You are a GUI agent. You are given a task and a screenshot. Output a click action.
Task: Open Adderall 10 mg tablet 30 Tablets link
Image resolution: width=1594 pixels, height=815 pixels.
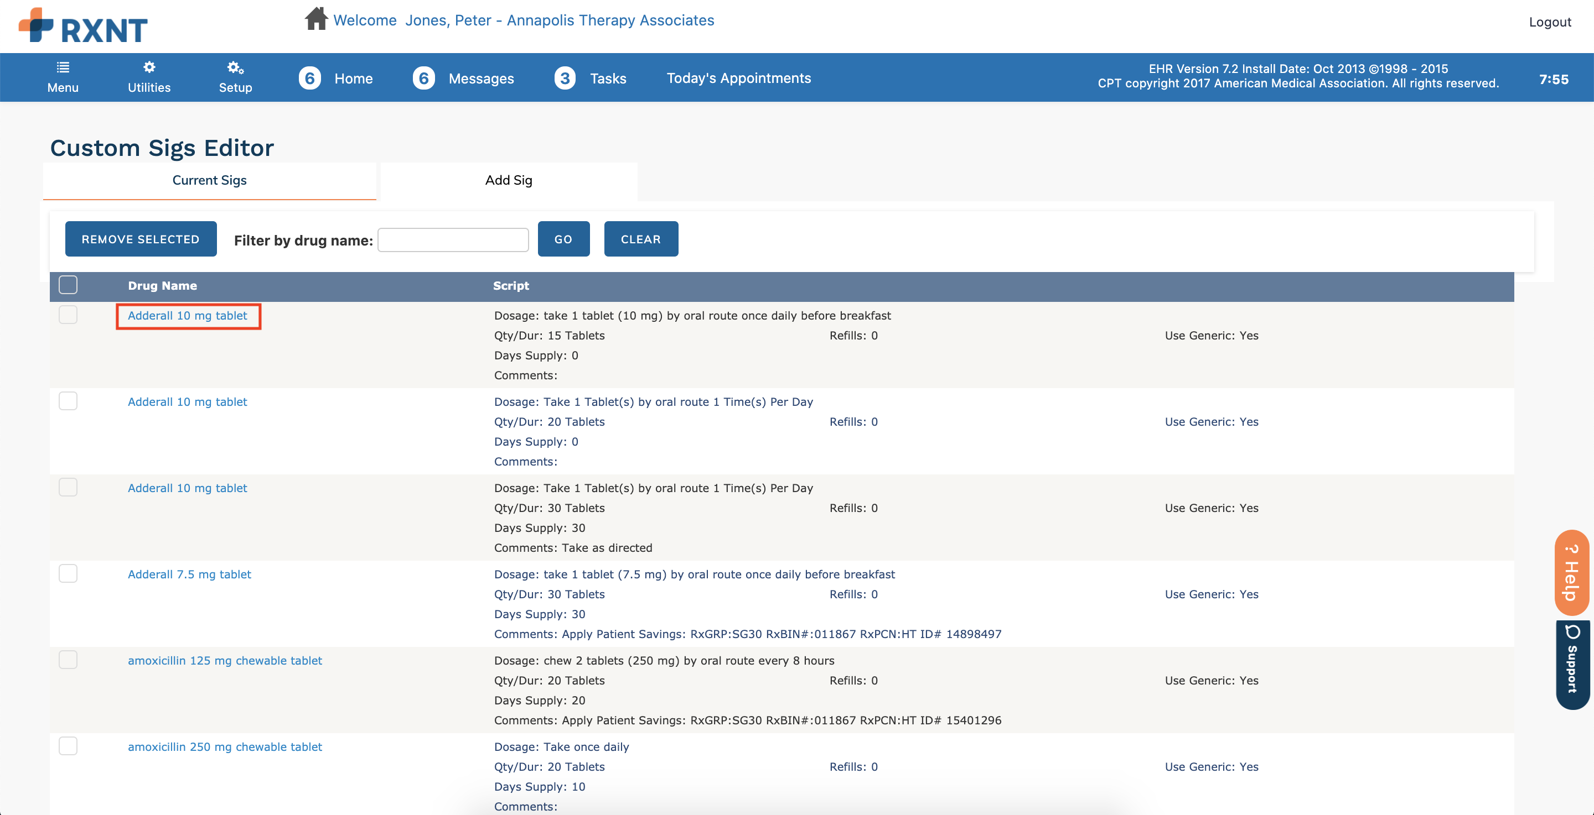point(188,488)
